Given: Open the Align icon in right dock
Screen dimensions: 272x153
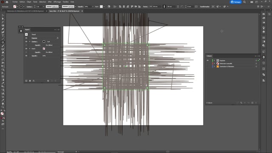Looking at the screenshot, I should (263, 80).
